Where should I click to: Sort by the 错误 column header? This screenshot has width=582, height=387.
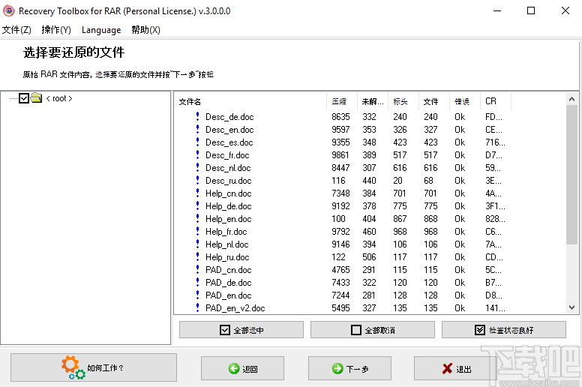click(465, 101)
